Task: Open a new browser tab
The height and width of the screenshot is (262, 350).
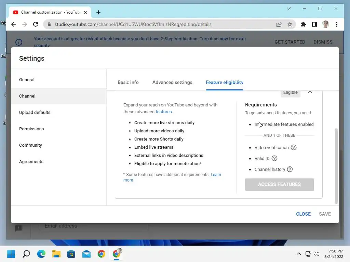Action: (98, 12)
